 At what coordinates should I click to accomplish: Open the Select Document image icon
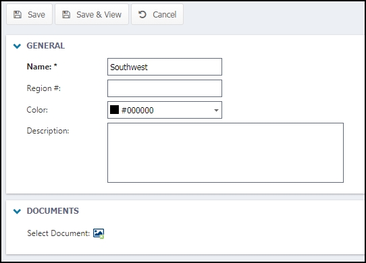(99, 233)
